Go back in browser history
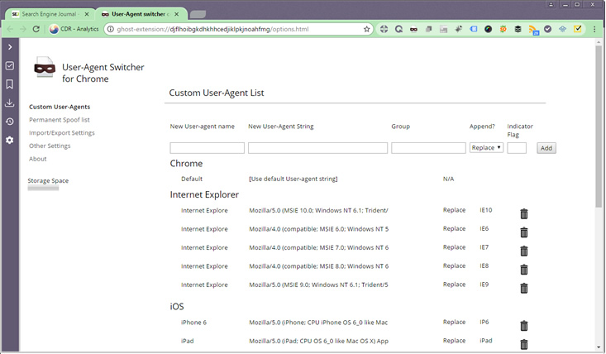606x354 pixels. (x=10, y=29)
